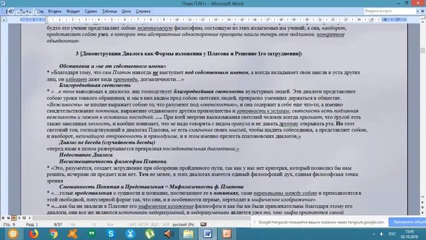Open the Windows Start button
The image size is (426, 240).
pos(13,233)
